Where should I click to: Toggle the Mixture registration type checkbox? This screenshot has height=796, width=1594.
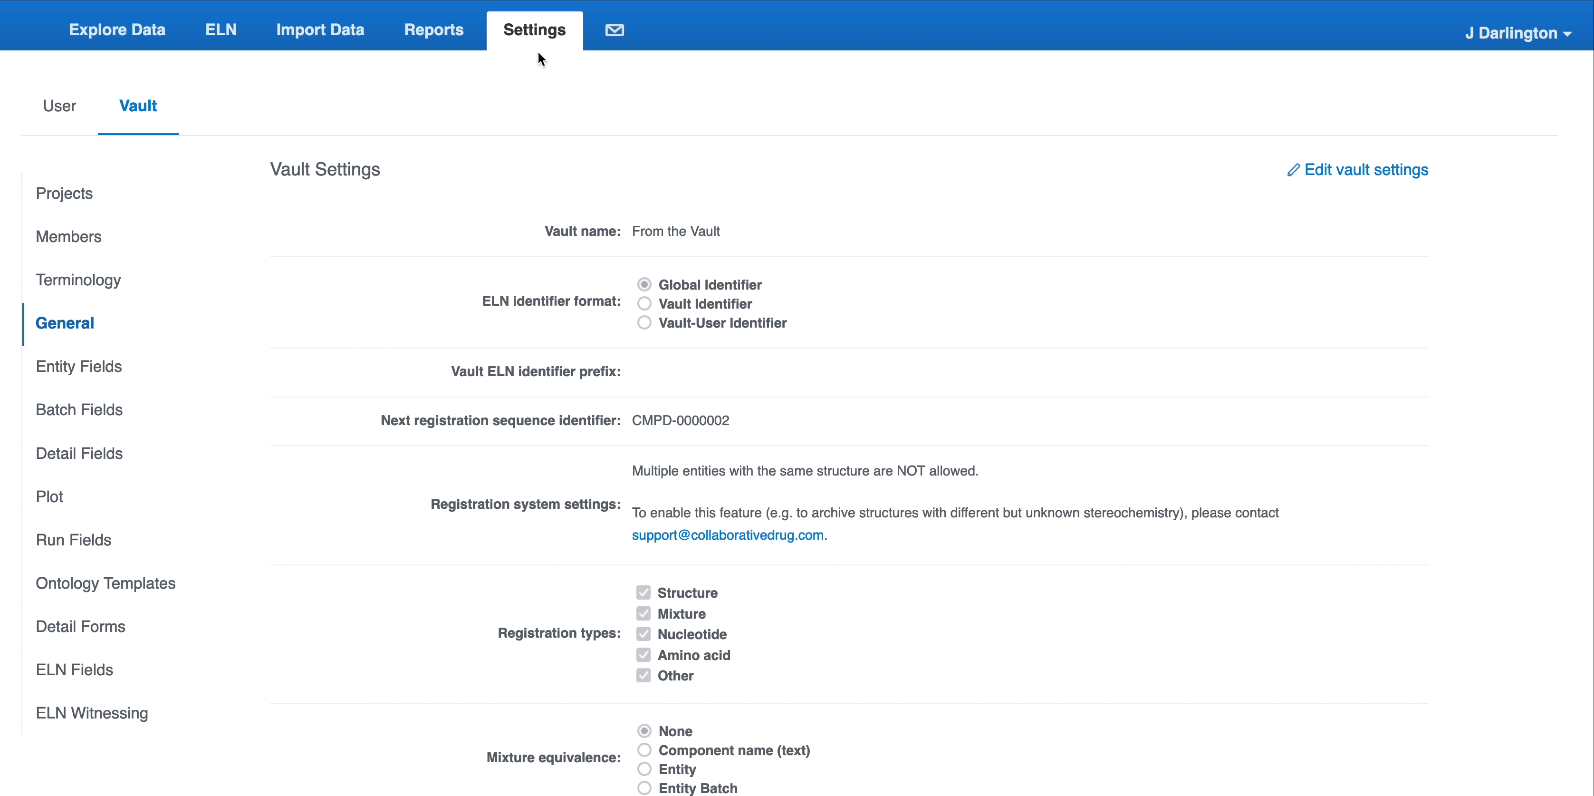point(643,613)
